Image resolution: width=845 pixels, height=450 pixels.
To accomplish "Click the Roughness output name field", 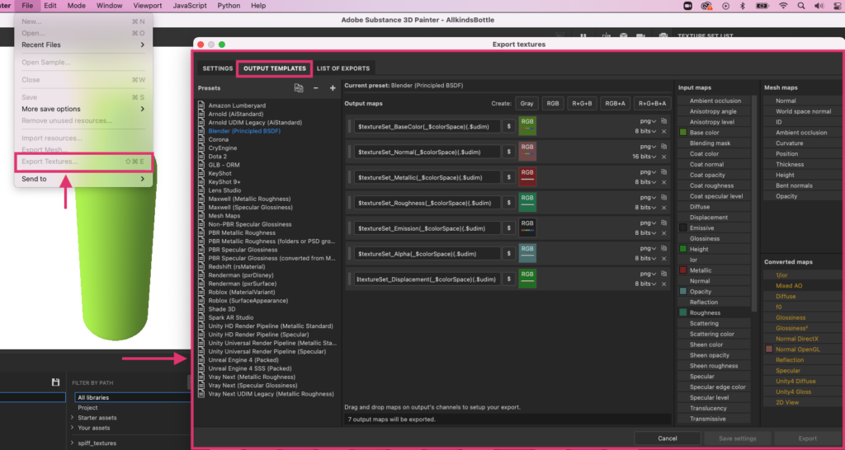I will click(427, 203).
